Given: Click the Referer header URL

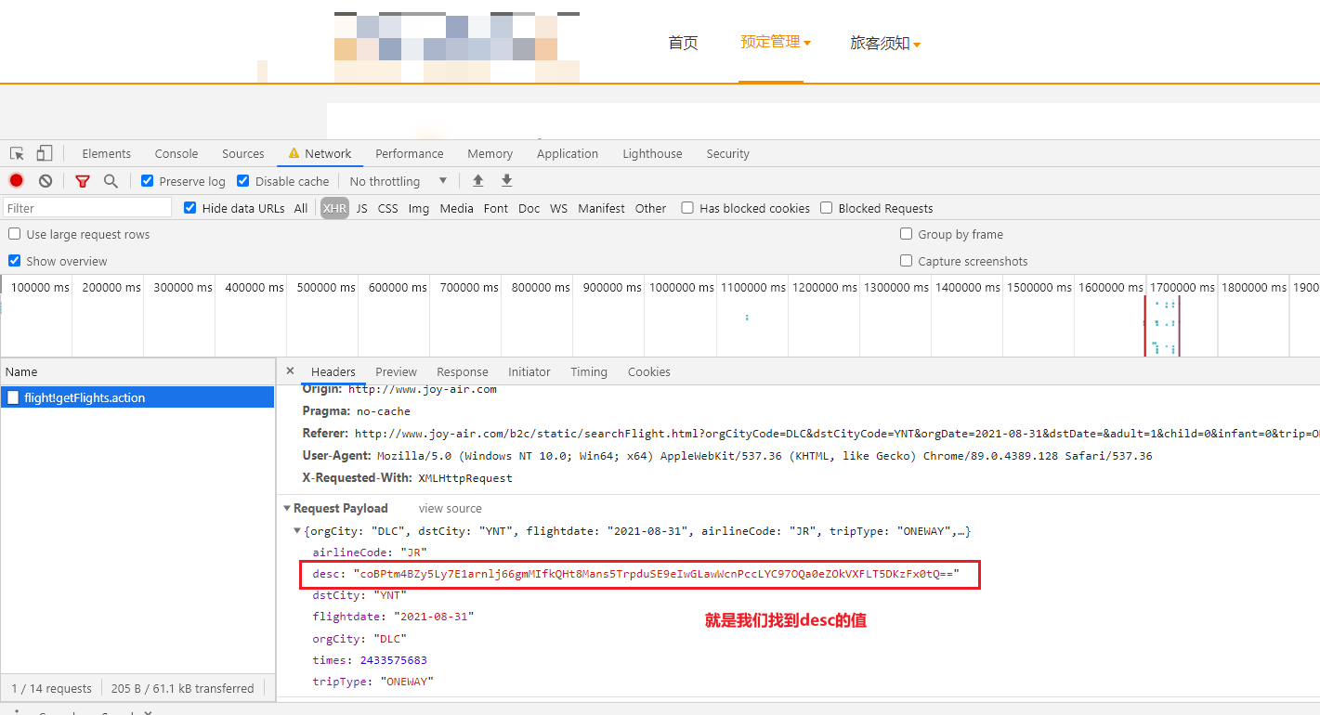Looking at the screenshot, I should tap(837, 433).
